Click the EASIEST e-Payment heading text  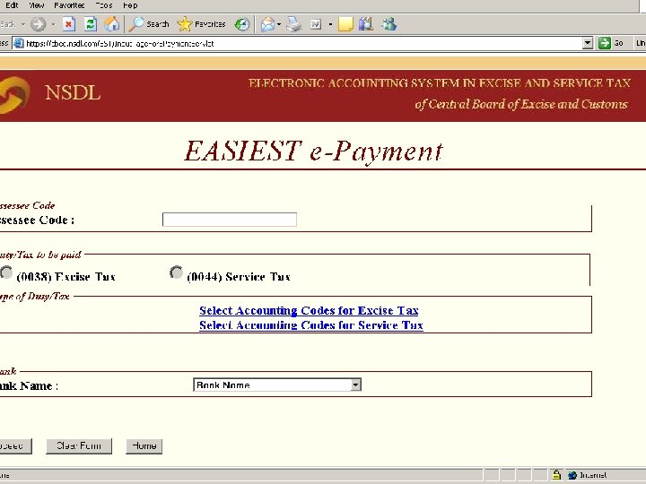[x=313, y=151]
